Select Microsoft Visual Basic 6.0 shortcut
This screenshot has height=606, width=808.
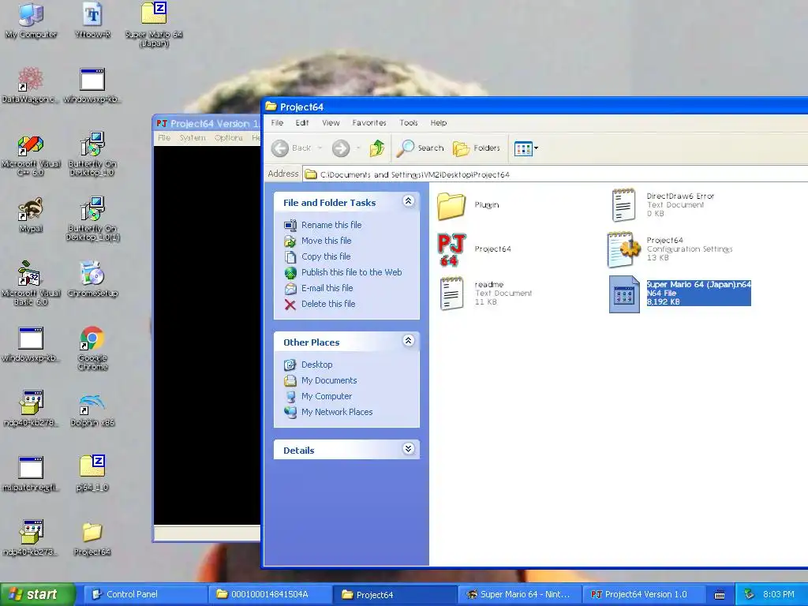[31, 283]
